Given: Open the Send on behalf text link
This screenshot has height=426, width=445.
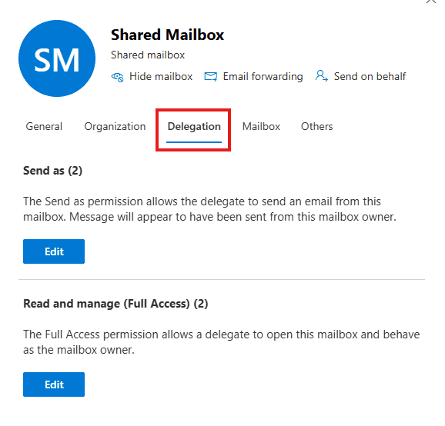Looking at the screenshot, I should tap(370, 77).
